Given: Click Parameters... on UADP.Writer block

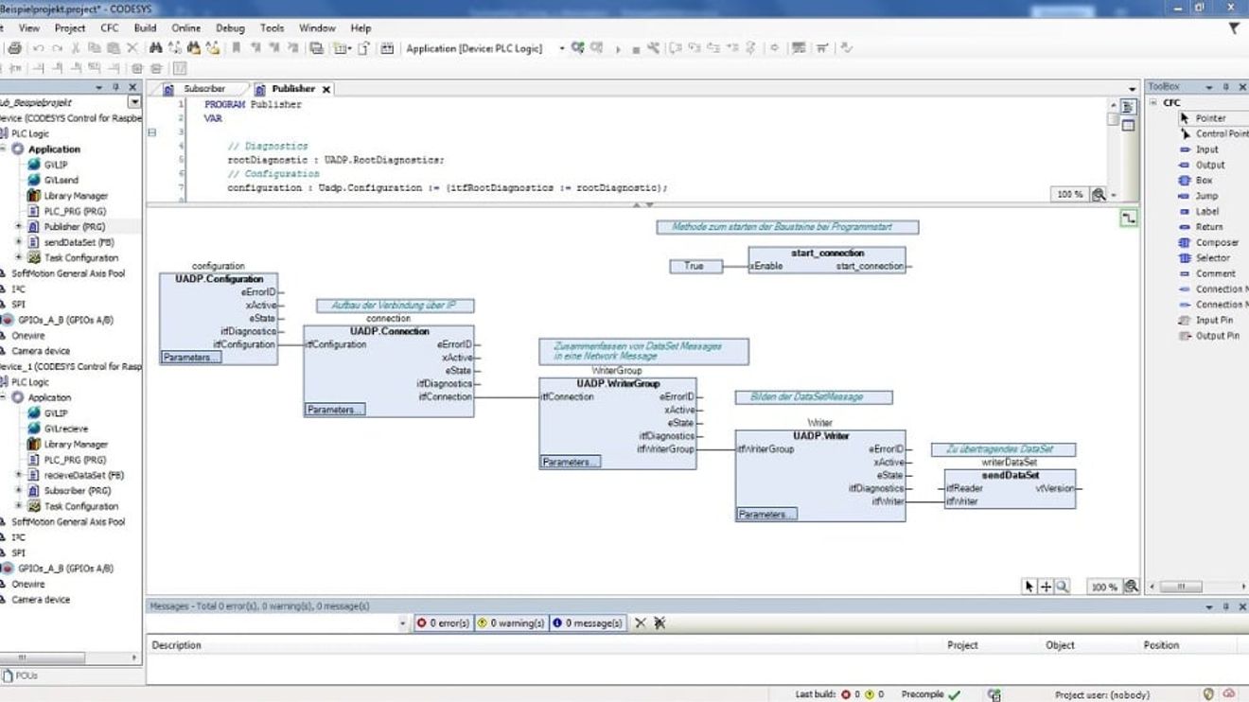Looking at the screenshot, I should point(766,515).
